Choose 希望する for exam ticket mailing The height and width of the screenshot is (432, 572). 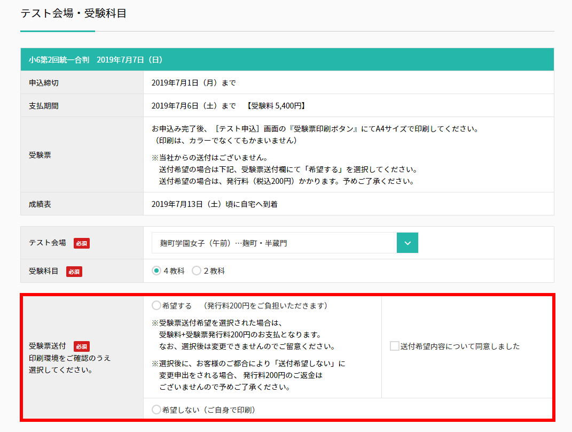pyautogui.click(x=156, y=306)
